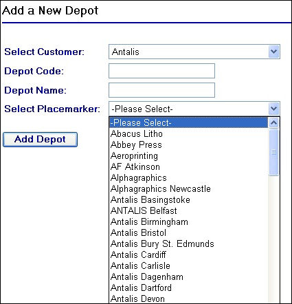Viewport: 292px width, 304px height.
Task: Choose Antalis Bury St. Edmunds
Action: point(188,243)
